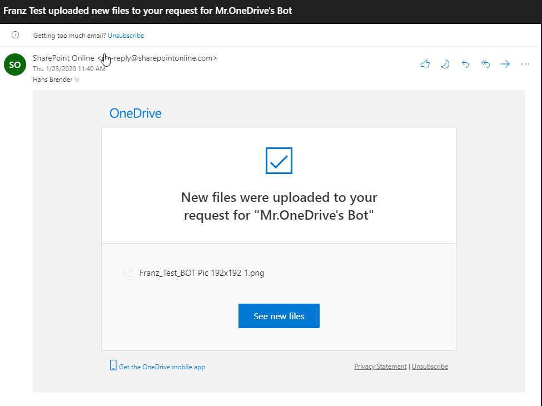This screenshot has width=542, height=406.
Task: Click the thumbs-up Like icon
Action: (425, 64)
